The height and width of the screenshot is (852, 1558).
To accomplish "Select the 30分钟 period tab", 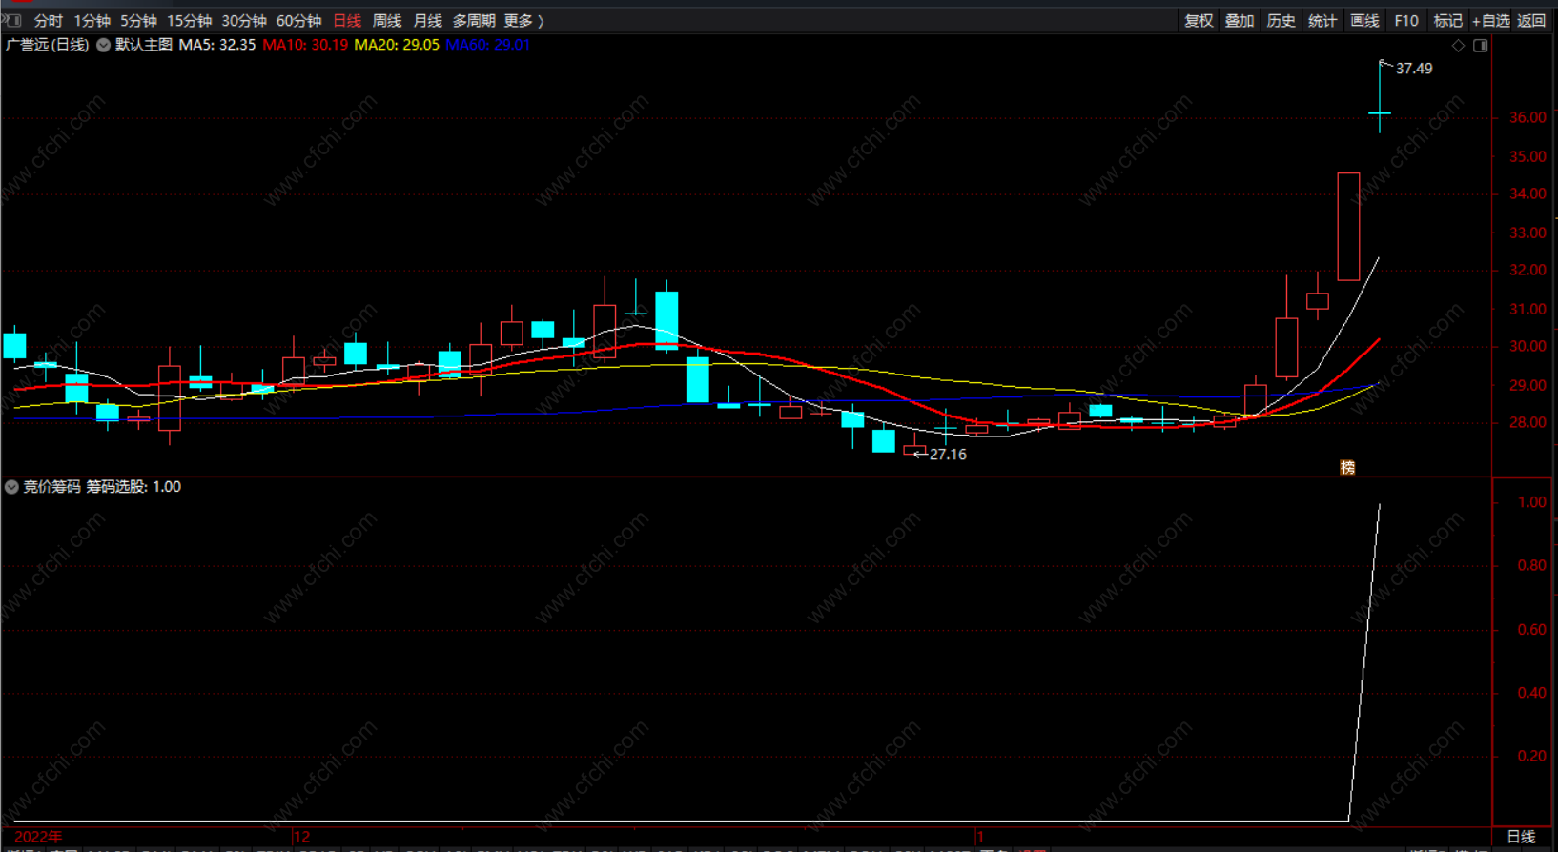I will coord(244,20).
